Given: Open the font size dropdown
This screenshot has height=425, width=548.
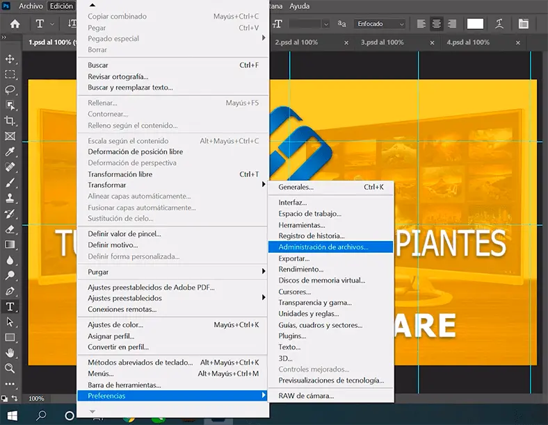Looking at the screenshot, I should [x=325, y=24].
